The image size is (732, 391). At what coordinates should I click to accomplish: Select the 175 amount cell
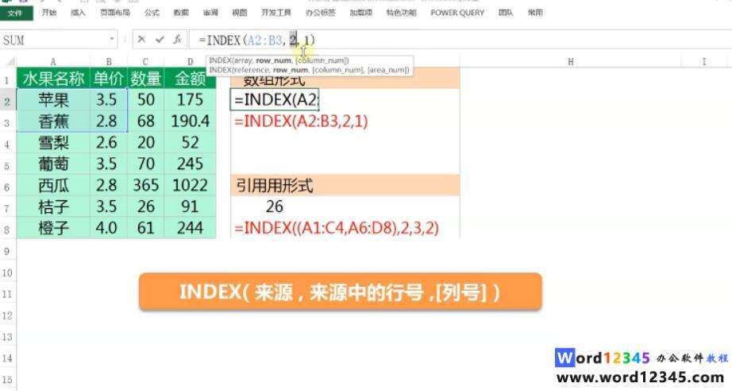click(190, 99)
